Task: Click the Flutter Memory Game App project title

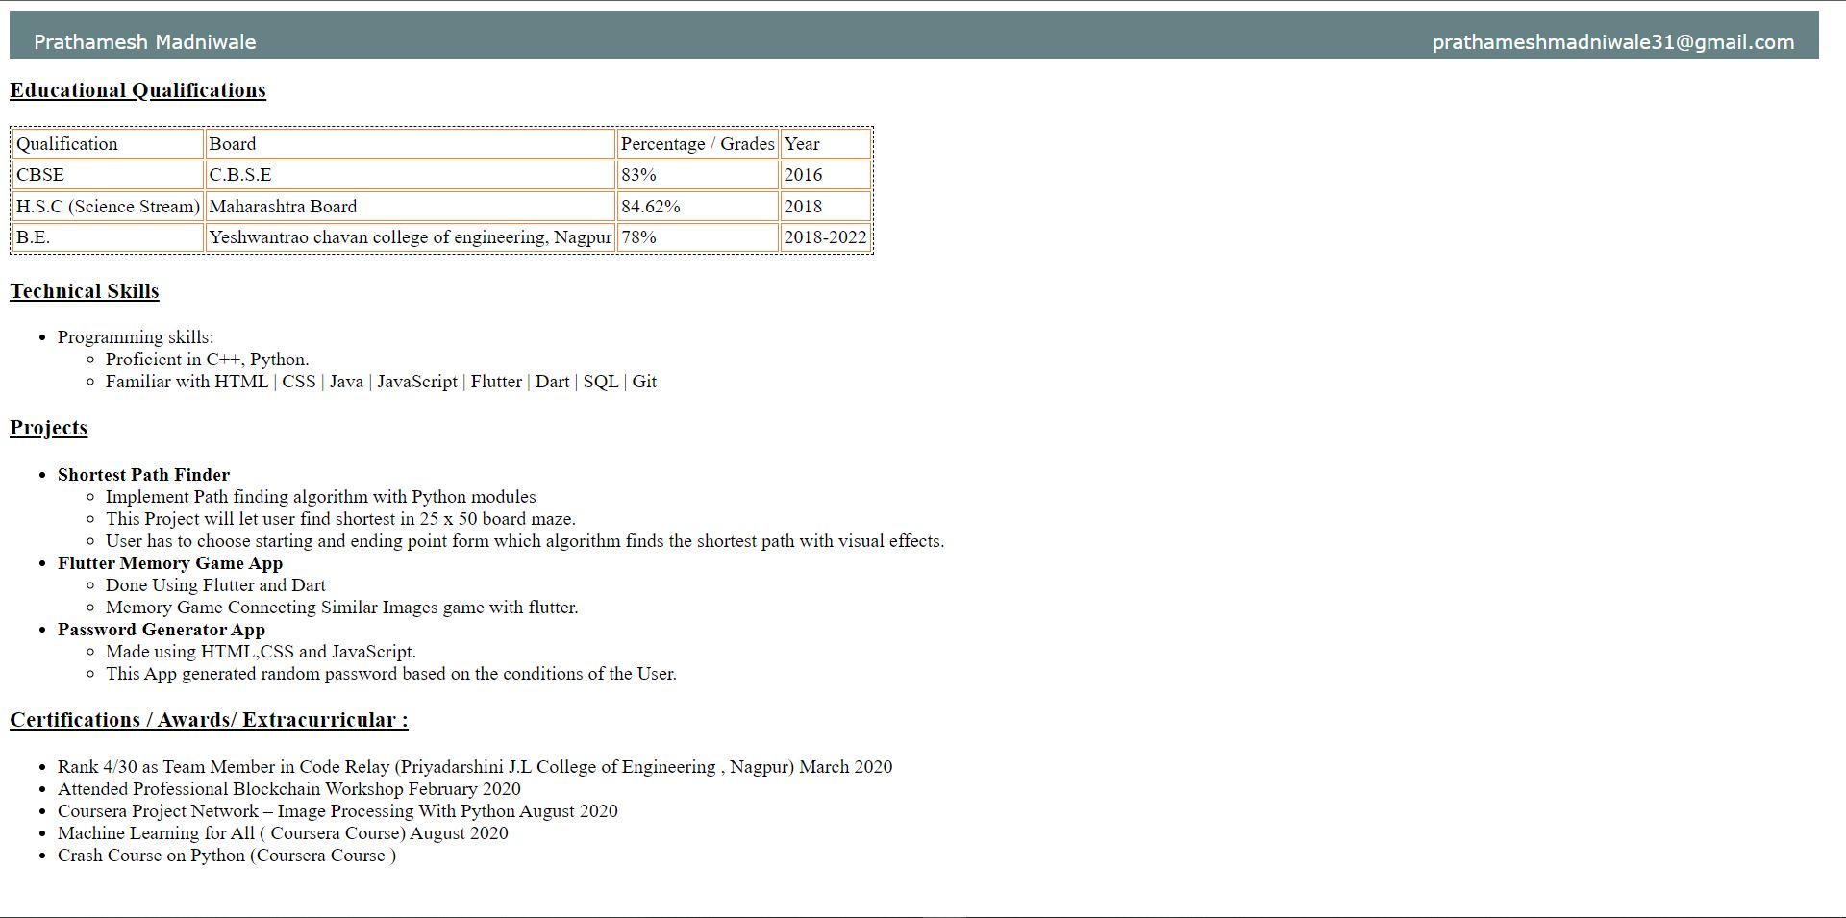Action: tap(170, 563)
